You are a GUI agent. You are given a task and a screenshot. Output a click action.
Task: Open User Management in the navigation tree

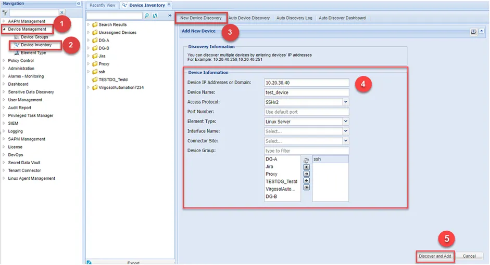pyautogui.click(x=25, y=100)
